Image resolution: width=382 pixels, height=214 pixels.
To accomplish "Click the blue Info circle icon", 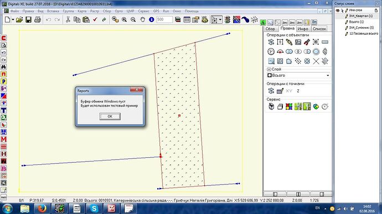I will point(151,20).
